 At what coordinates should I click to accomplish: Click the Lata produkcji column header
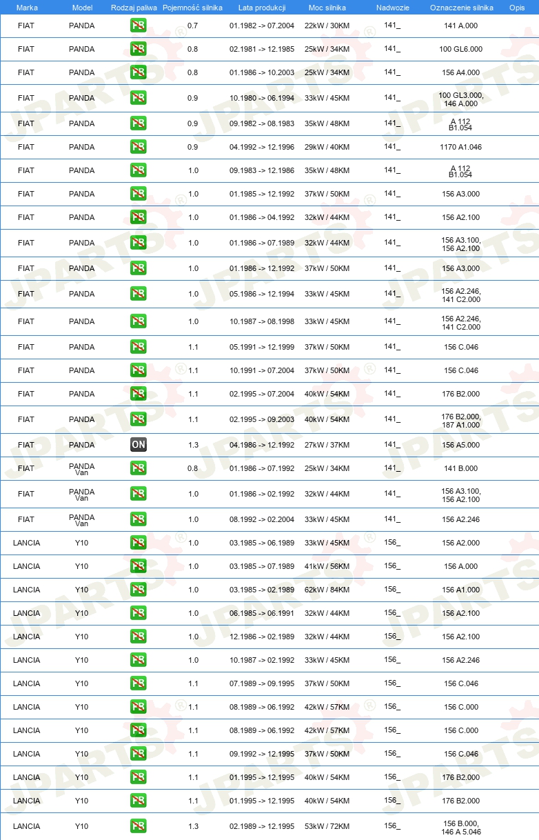pos(262,7)
